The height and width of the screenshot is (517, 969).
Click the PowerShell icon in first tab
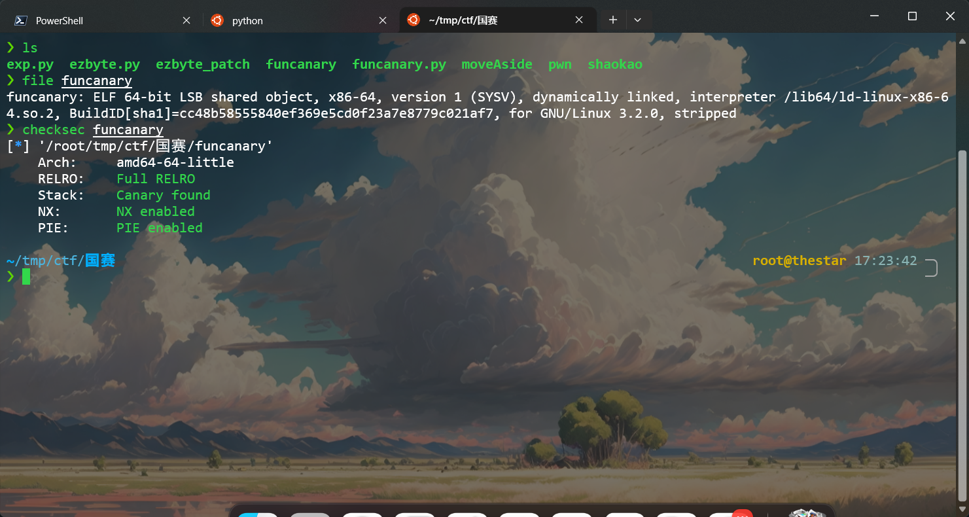pyautogui.click(x=21, y=20)
